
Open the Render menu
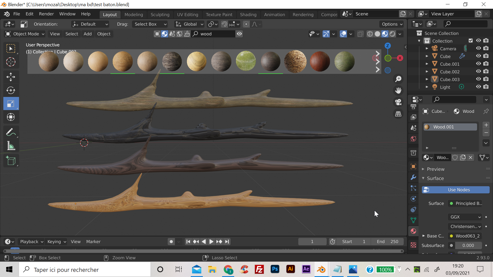pos(46,14)
